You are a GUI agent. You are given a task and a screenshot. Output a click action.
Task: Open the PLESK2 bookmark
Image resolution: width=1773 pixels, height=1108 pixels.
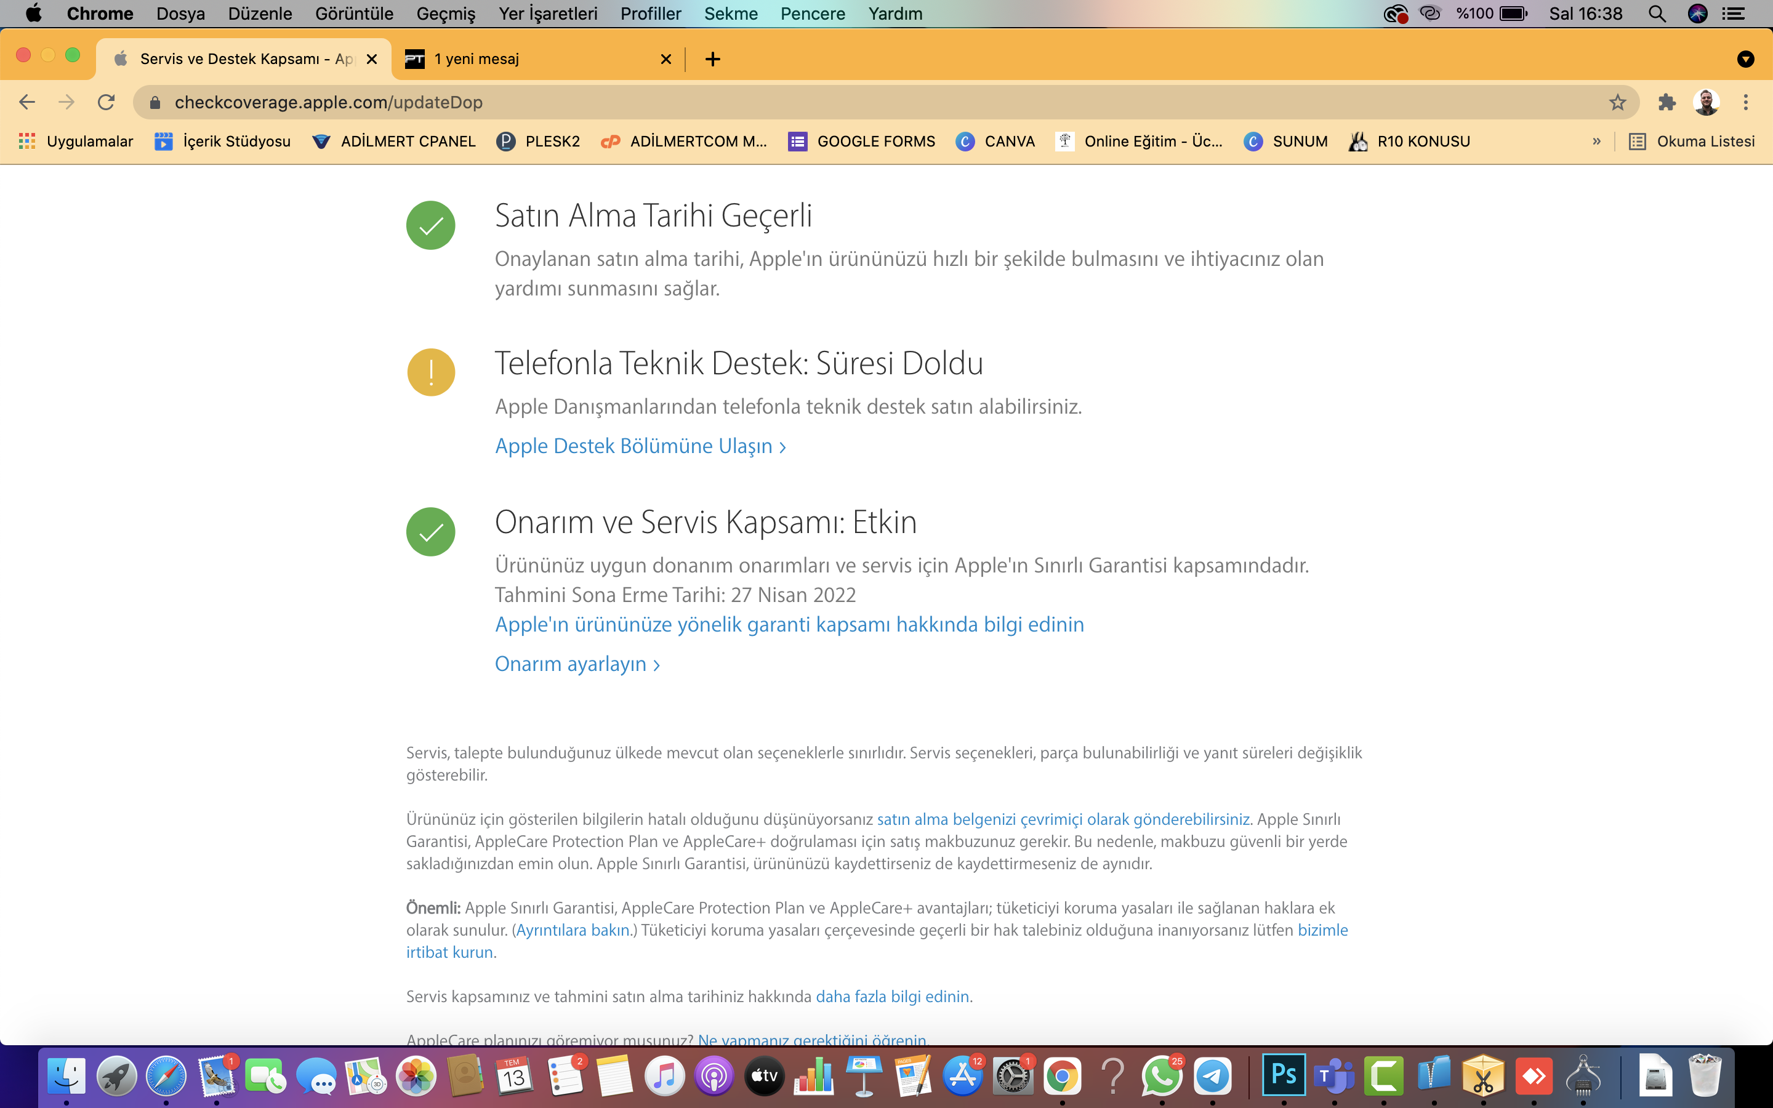pyautogui.click(x=539, y=142)
